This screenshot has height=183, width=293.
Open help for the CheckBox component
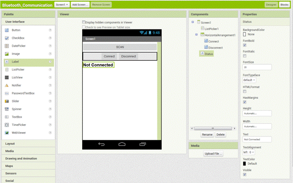[50, 38]
